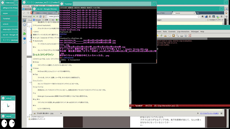Select Terminal in the TWM Icon Manager

click(9, 19)
